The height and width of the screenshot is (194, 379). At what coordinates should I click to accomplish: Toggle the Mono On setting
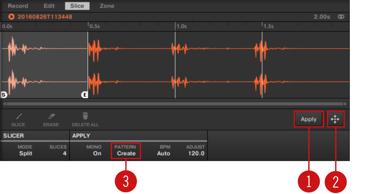coord(97,153)
